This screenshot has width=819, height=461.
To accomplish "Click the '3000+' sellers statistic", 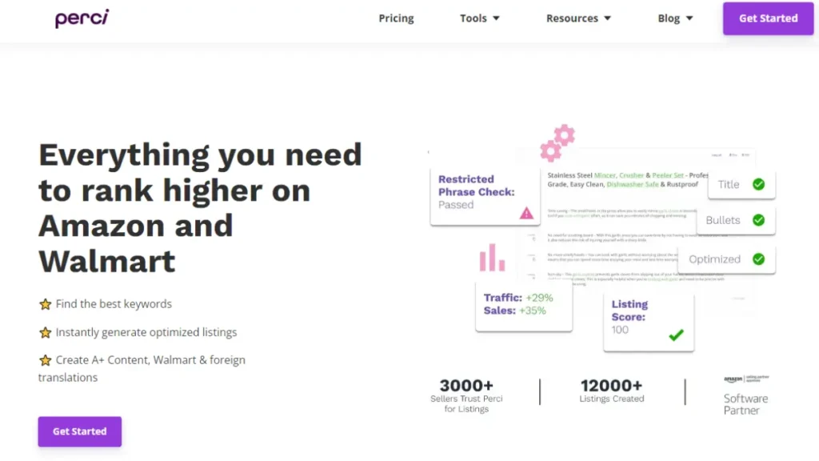I will pos(466,385).
